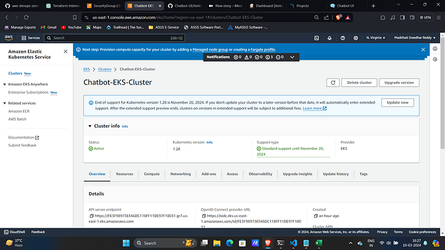Open Microsoft Edge from the taskbar
This screenshot has height=250, width=445.
click(229, 243)
